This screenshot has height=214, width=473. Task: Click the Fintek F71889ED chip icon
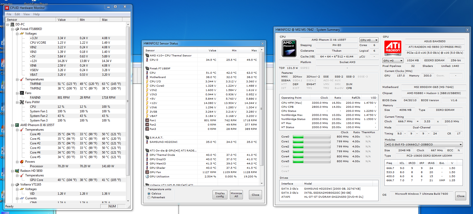[x=17, y=29]
